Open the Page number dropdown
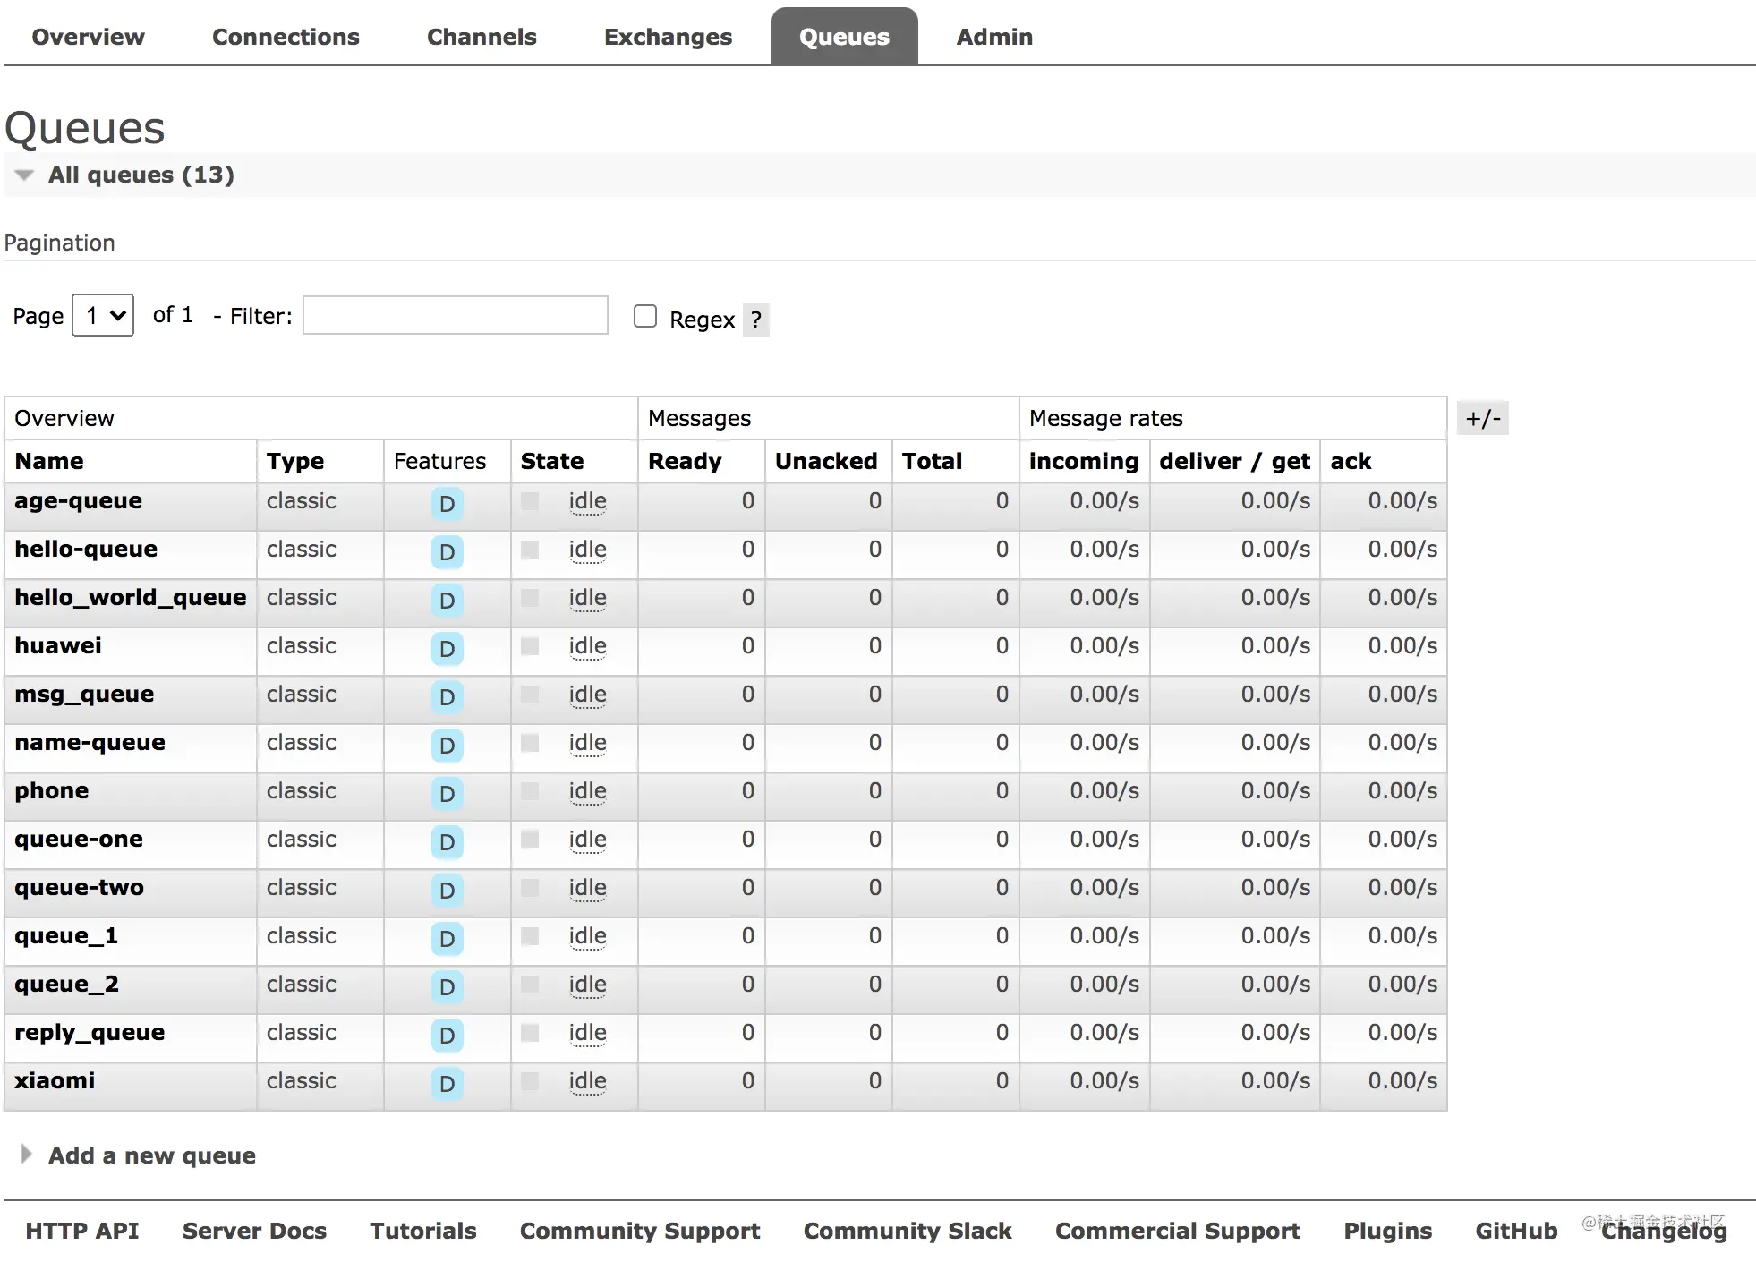Screen dimensions: 1756x1262 [102, 316]
